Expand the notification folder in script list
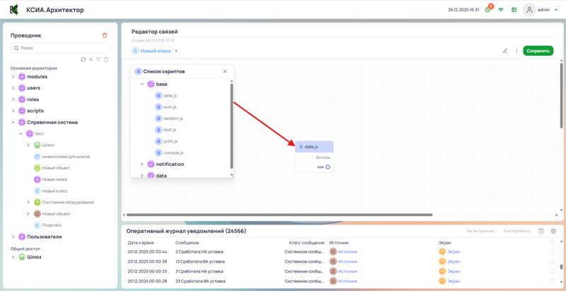The image size is (566, 291). [x=142, y=165]
